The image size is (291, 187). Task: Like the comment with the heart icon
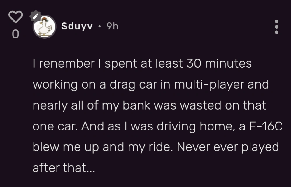coord(15,17)
